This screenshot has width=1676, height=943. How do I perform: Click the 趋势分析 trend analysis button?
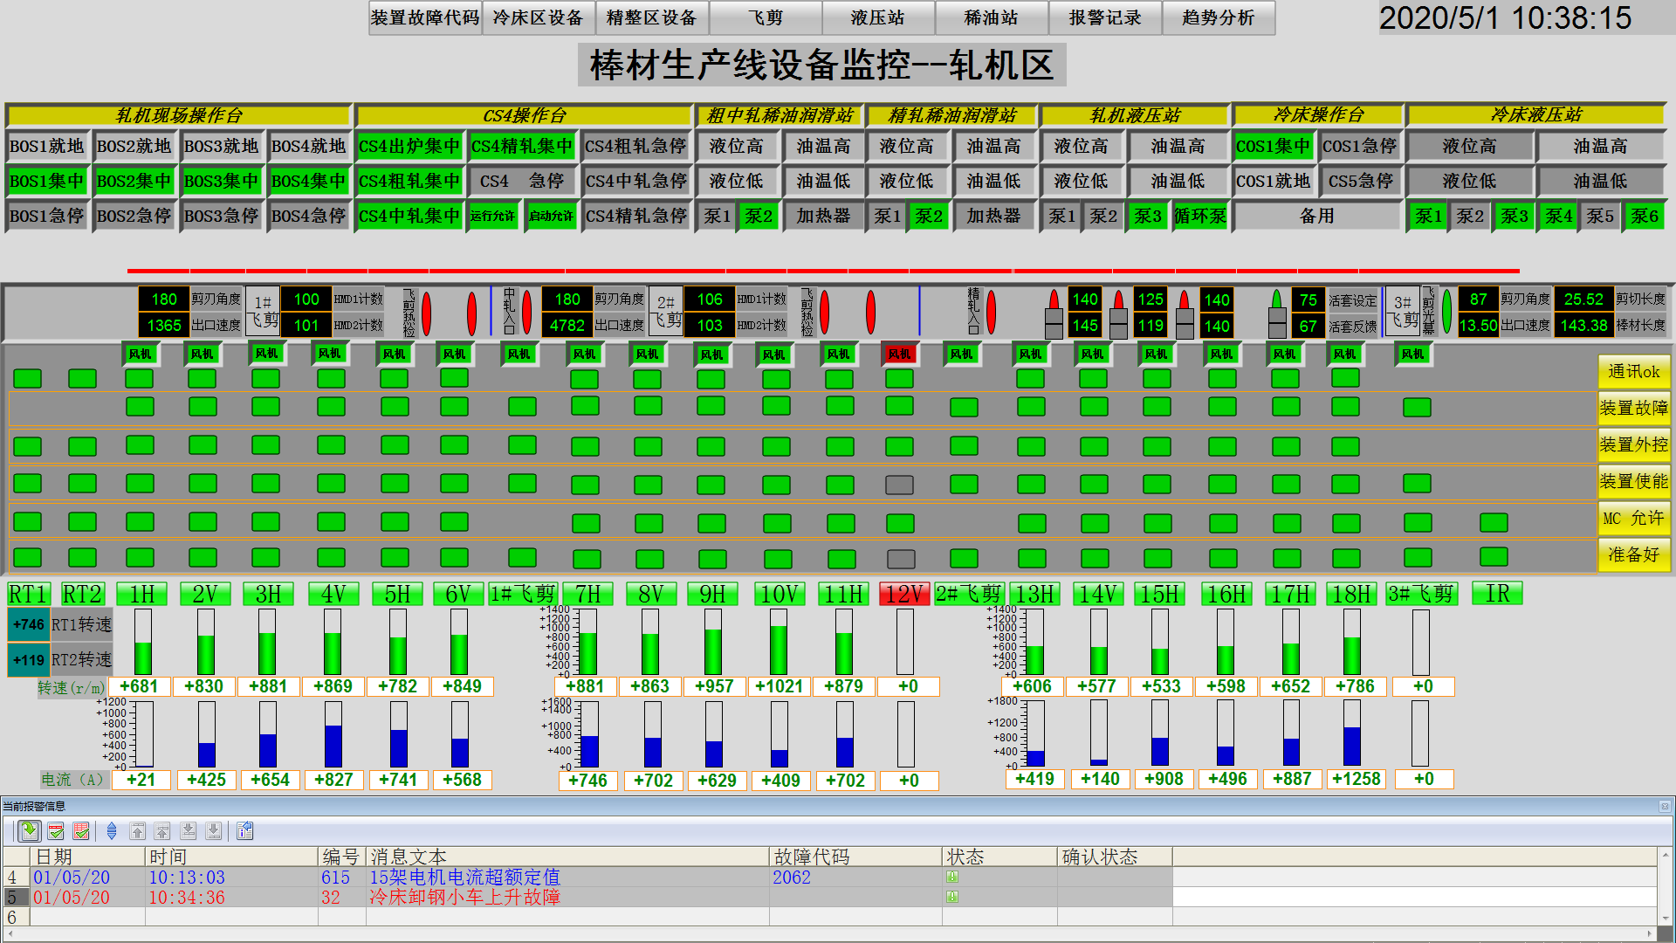[1218, 17]
